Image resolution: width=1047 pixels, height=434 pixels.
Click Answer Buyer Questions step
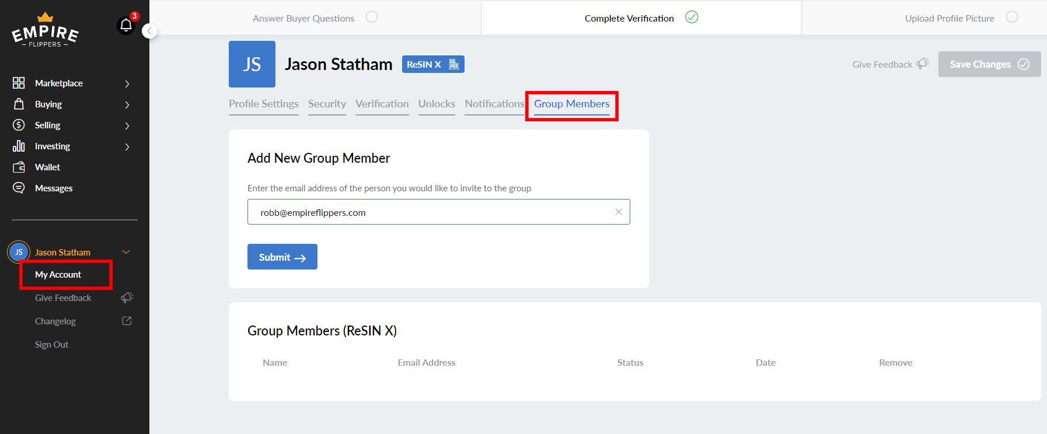[x=303, y=18]
